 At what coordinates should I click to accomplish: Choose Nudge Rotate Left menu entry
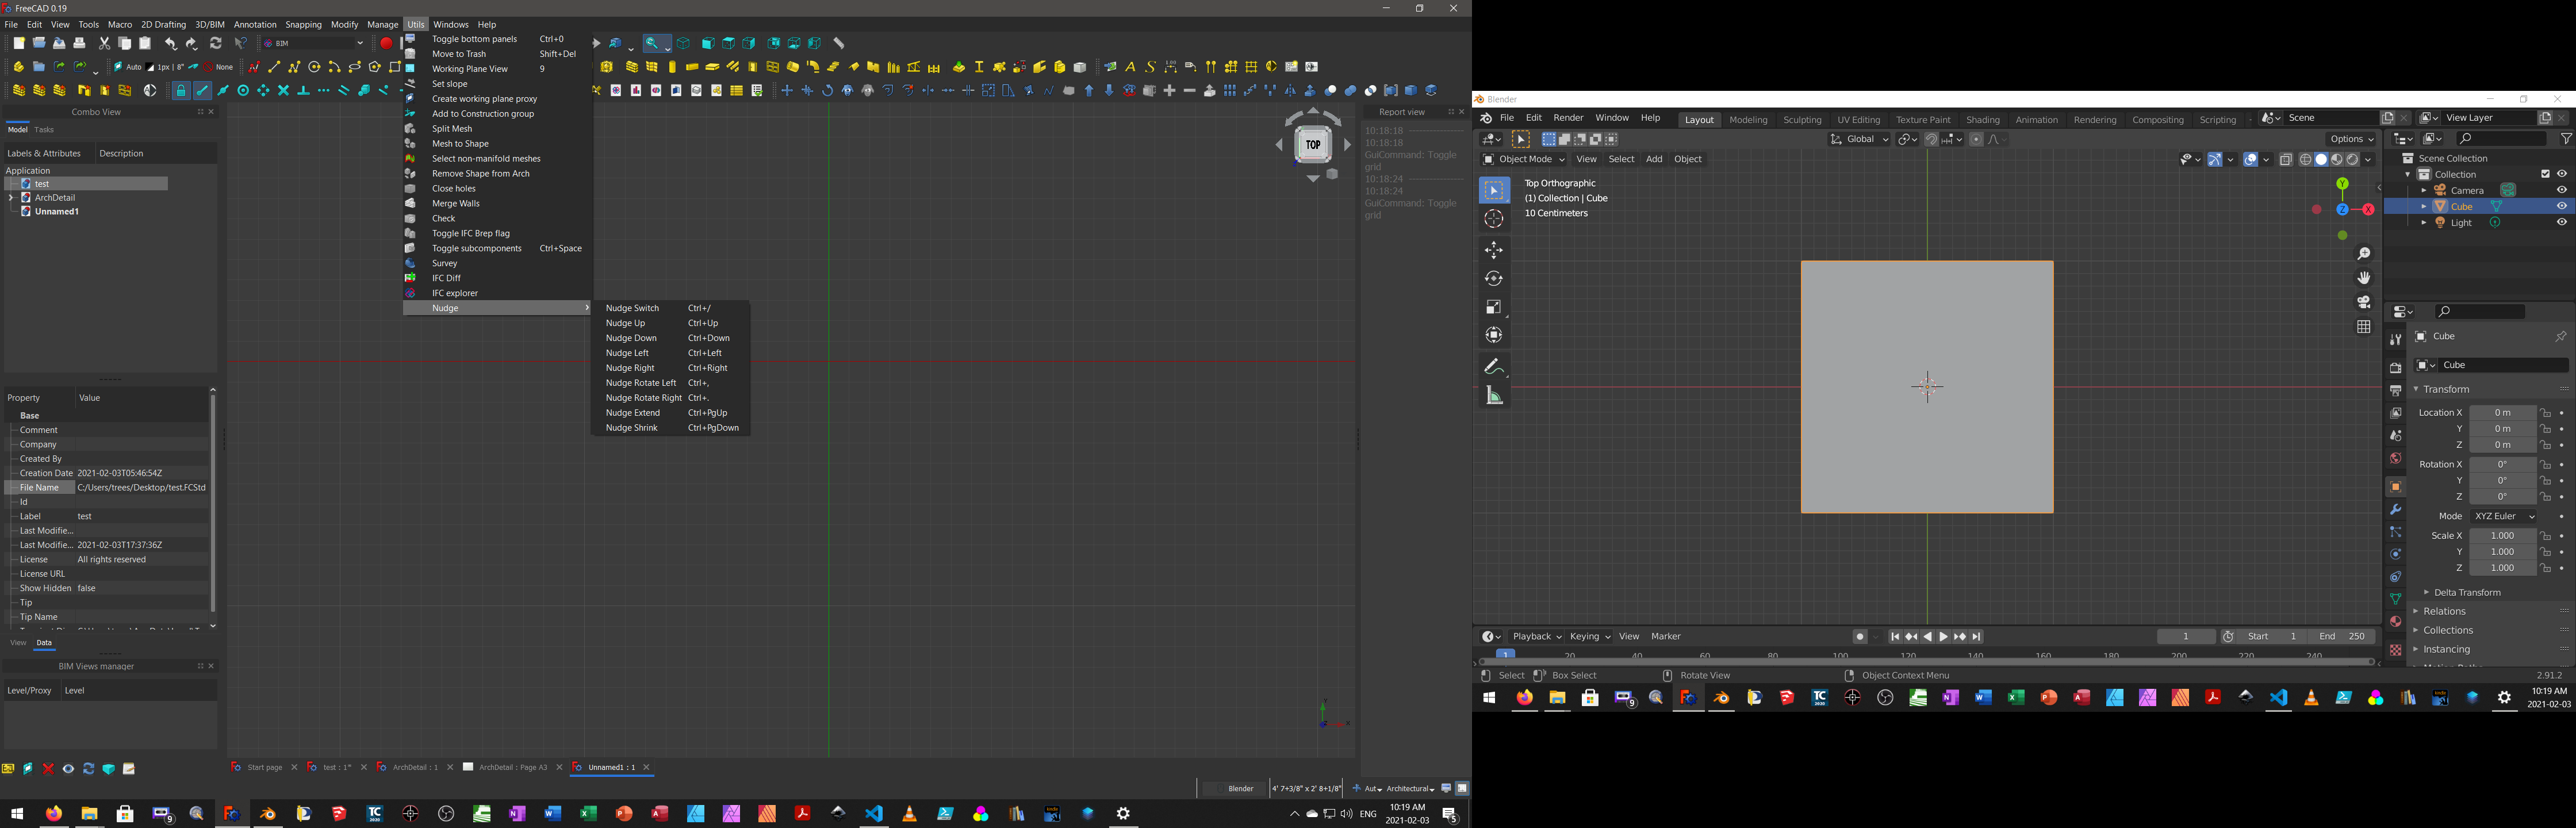coord(641,383)
